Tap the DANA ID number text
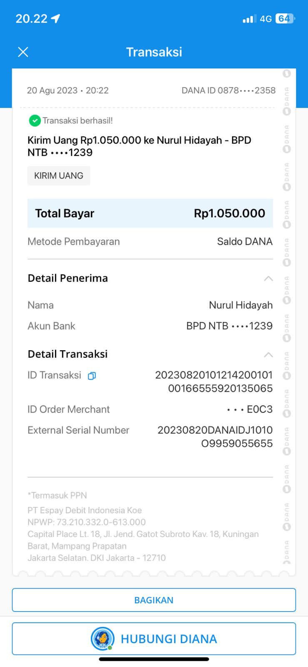 click(228, 90)
